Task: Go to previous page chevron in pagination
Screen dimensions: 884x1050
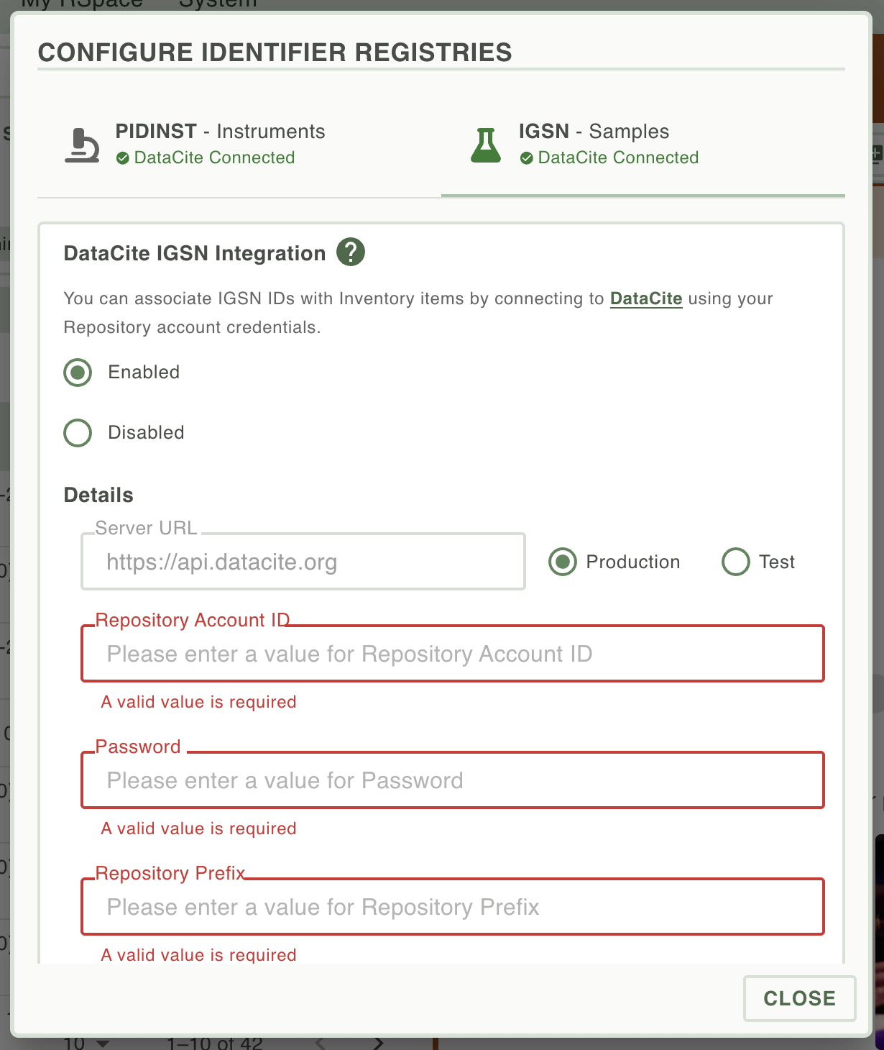Action: 321,1043
